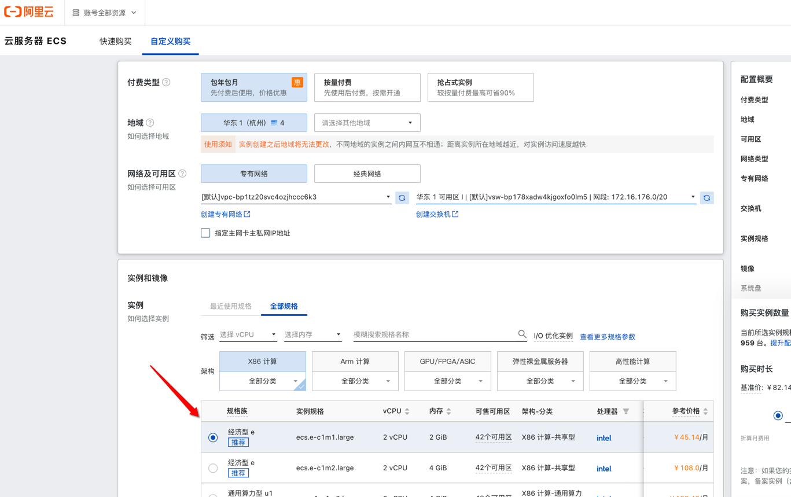Choose 包年包月 billing type
This screenshot has height=497, width=791.
coord(254,87)
